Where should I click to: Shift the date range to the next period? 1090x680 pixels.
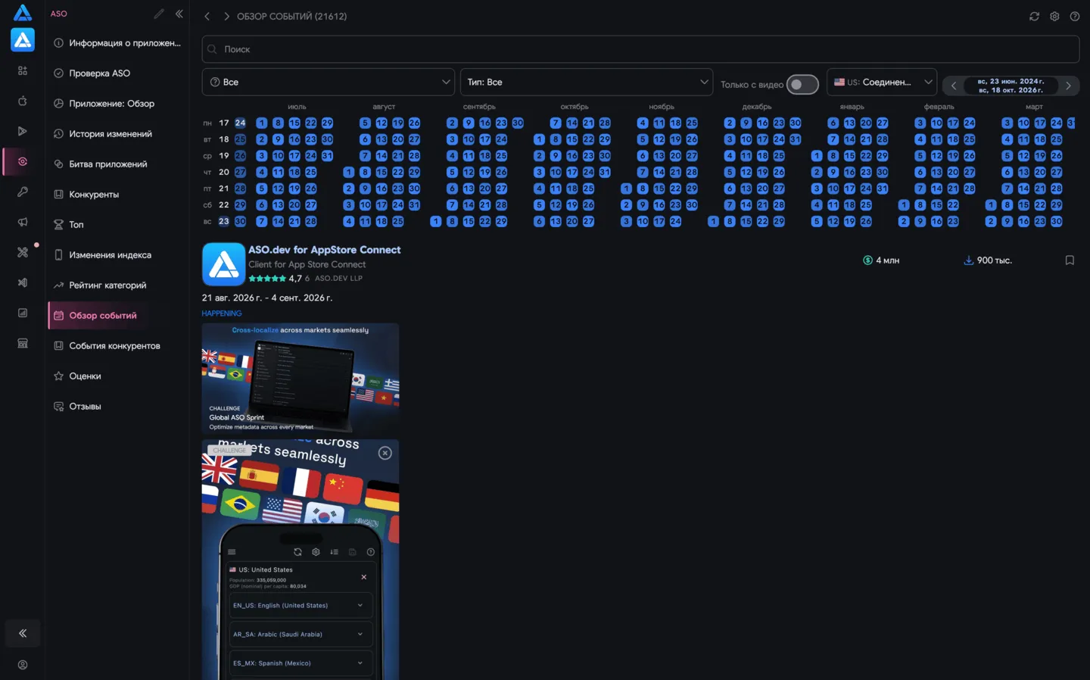pos(1068,86)
